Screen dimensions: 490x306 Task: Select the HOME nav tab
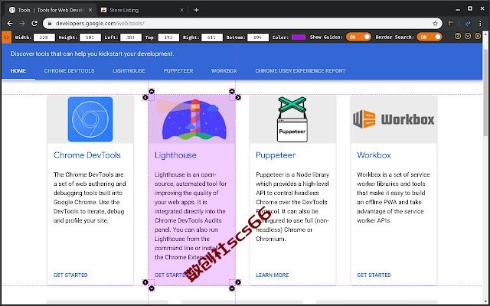click(x=18, y=71)
